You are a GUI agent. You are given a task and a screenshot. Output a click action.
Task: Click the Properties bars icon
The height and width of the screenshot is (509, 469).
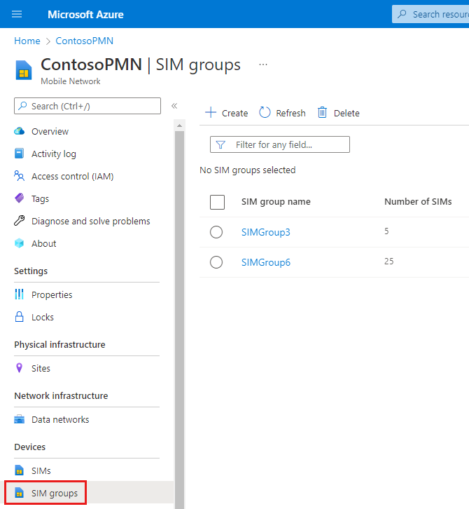(x=20, y=294)
